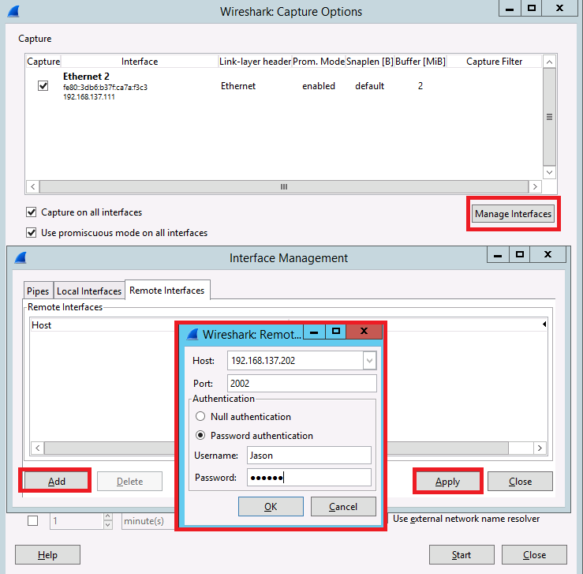
Task: Click the Capture Filter column header
Action: pyautogui.click(x=494, y=62)
